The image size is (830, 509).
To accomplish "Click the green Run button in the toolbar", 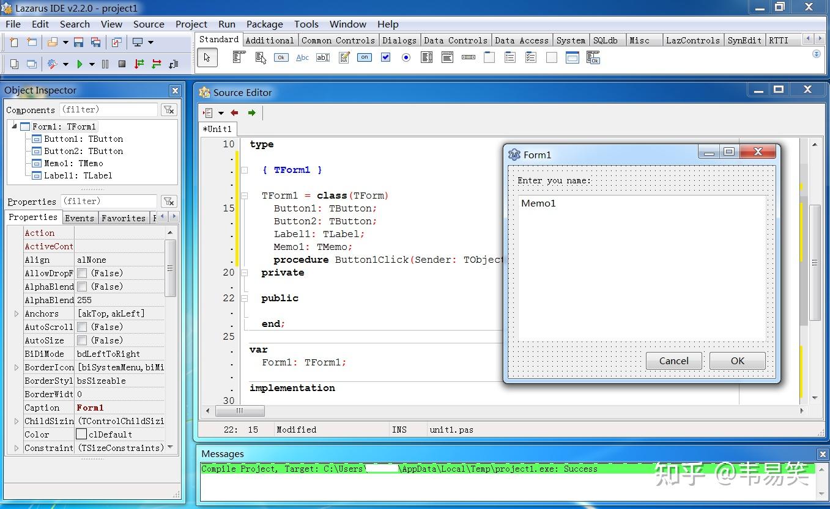I will click(80, 64).
